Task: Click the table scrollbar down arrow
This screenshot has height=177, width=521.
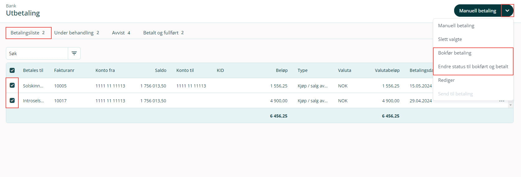Action: click(510, 105)
